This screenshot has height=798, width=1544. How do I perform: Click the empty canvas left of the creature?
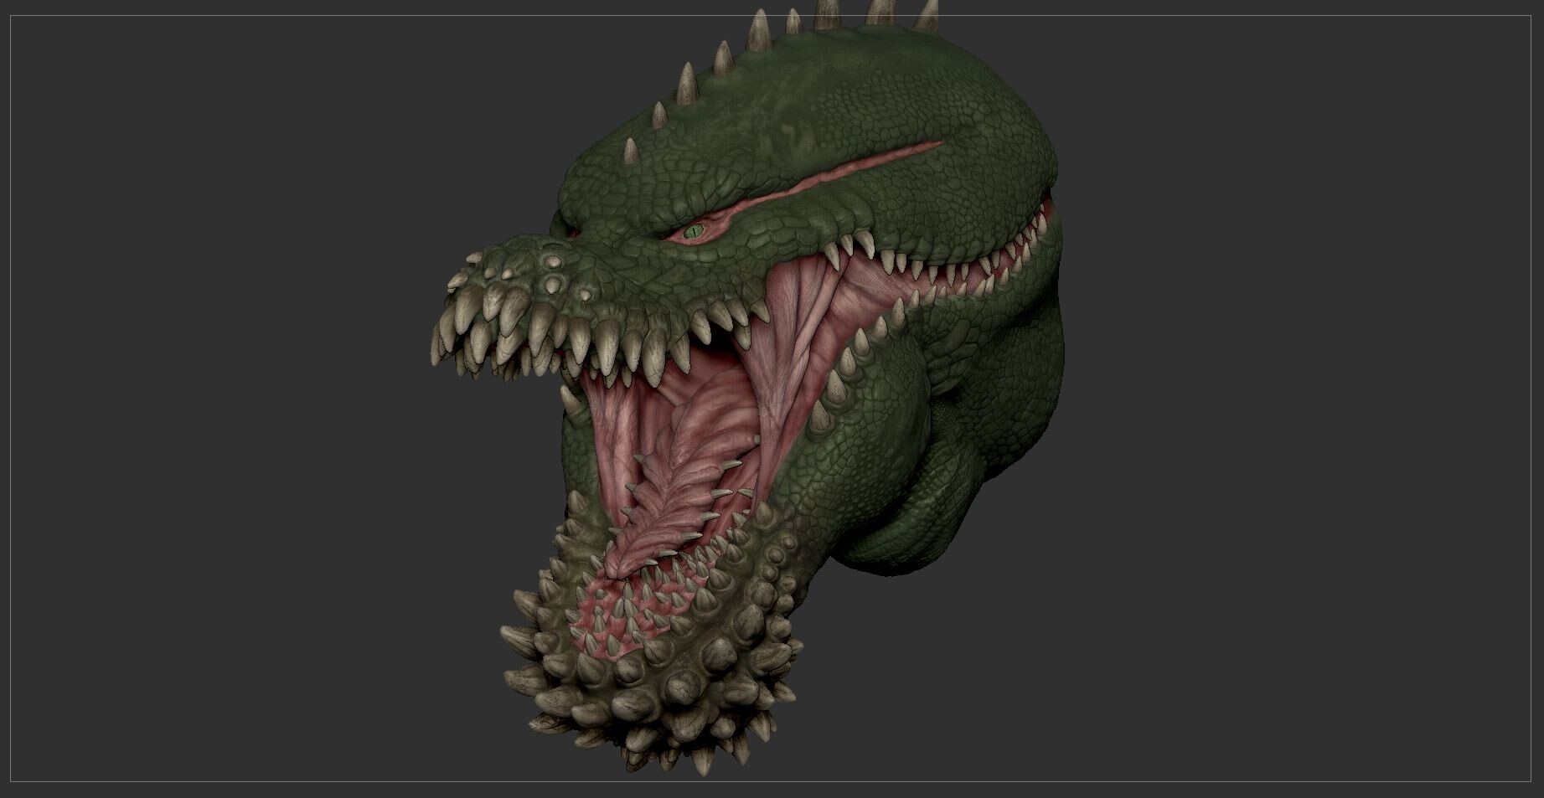point(209,377)
